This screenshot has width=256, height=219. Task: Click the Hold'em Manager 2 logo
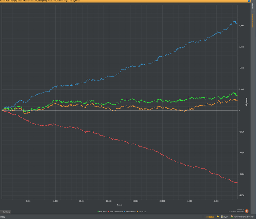click(x=247, y=211)
